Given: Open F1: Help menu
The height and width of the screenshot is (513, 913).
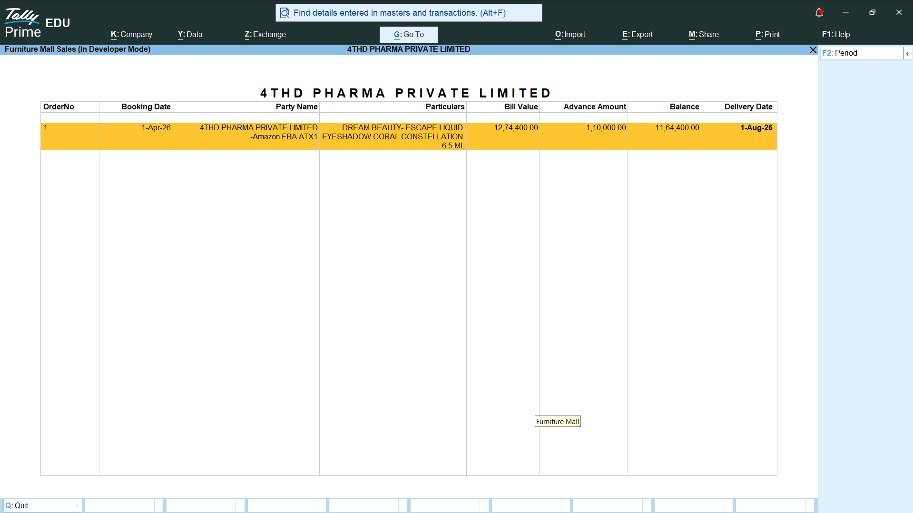Looking at the screenshot, I should click(x=836, y=34).
